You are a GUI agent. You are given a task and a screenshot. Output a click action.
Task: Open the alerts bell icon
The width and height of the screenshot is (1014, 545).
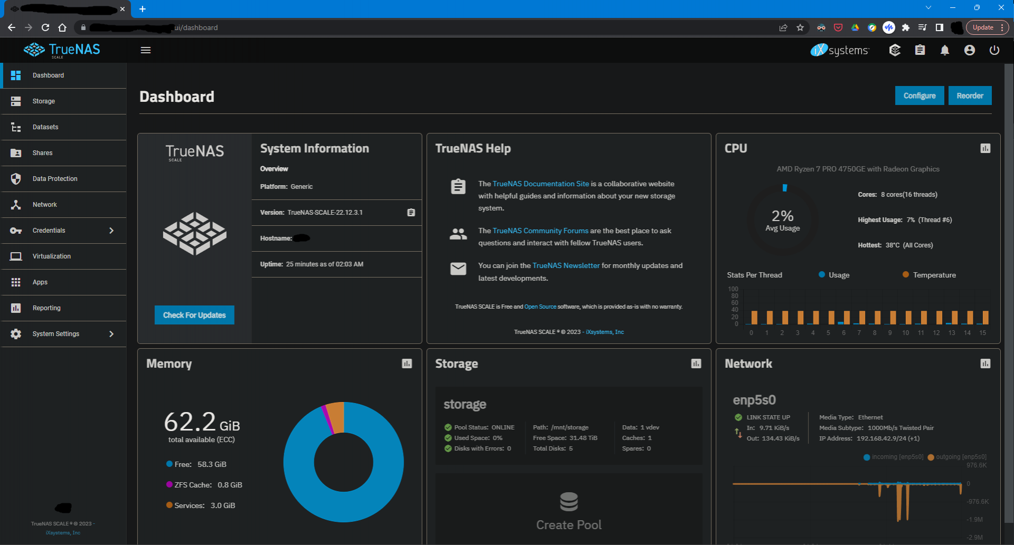[945, 50]
